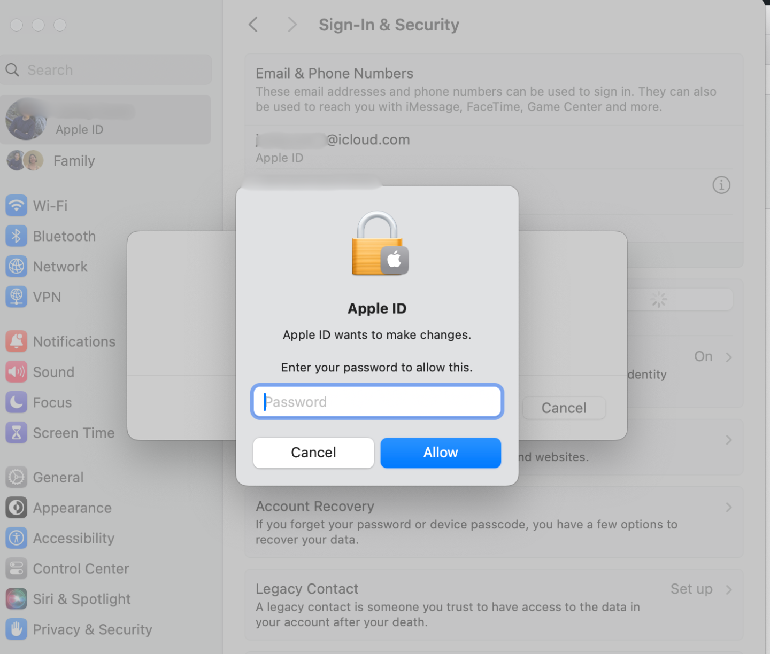
Task: Click the Apple ID profile picture
Action: click(x=26, y=119)
